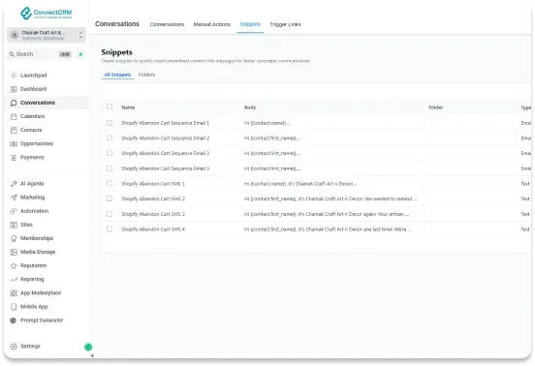Switch to Conversations top tab
Image resolution: width=535 pixels, height=366 pixels.
point(167,24)
